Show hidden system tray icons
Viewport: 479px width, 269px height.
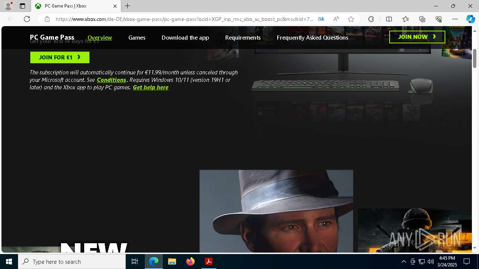[x=403, y=262]
